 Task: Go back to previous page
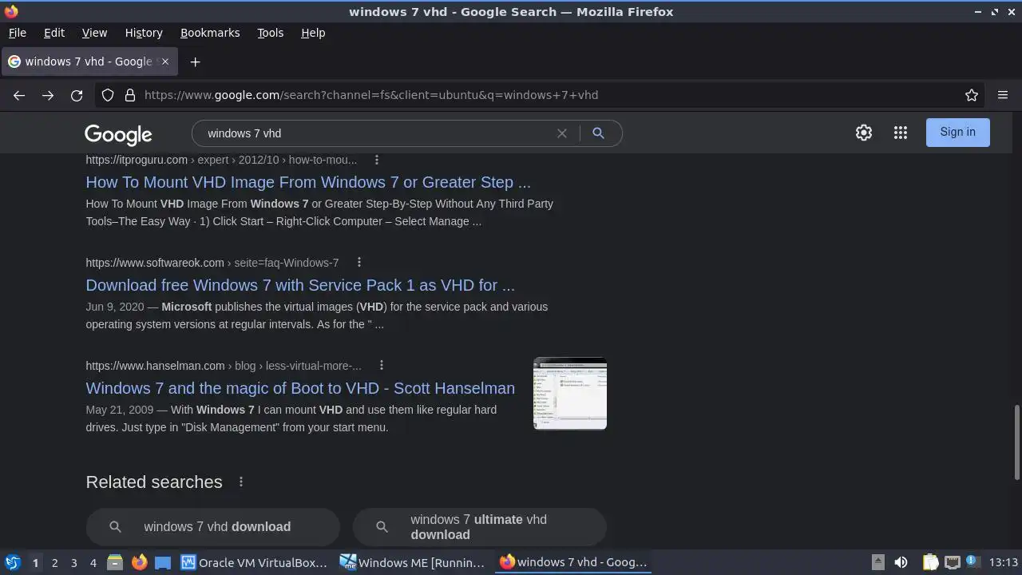(x=19, y=95)
